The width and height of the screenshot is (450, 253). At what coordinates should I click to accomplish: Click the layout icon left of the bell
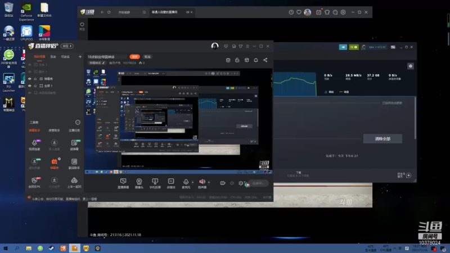click(x=246, y=60)
